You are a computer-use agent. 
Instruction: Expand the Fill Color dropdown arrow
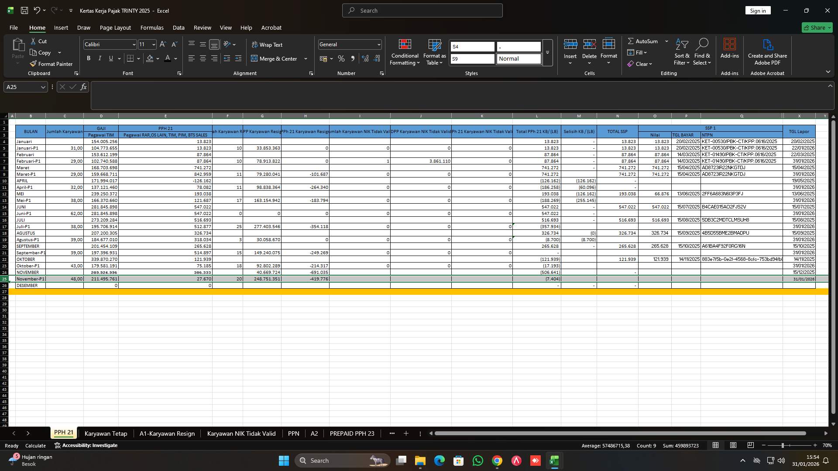pyautogui.click(x=158, y=58)
